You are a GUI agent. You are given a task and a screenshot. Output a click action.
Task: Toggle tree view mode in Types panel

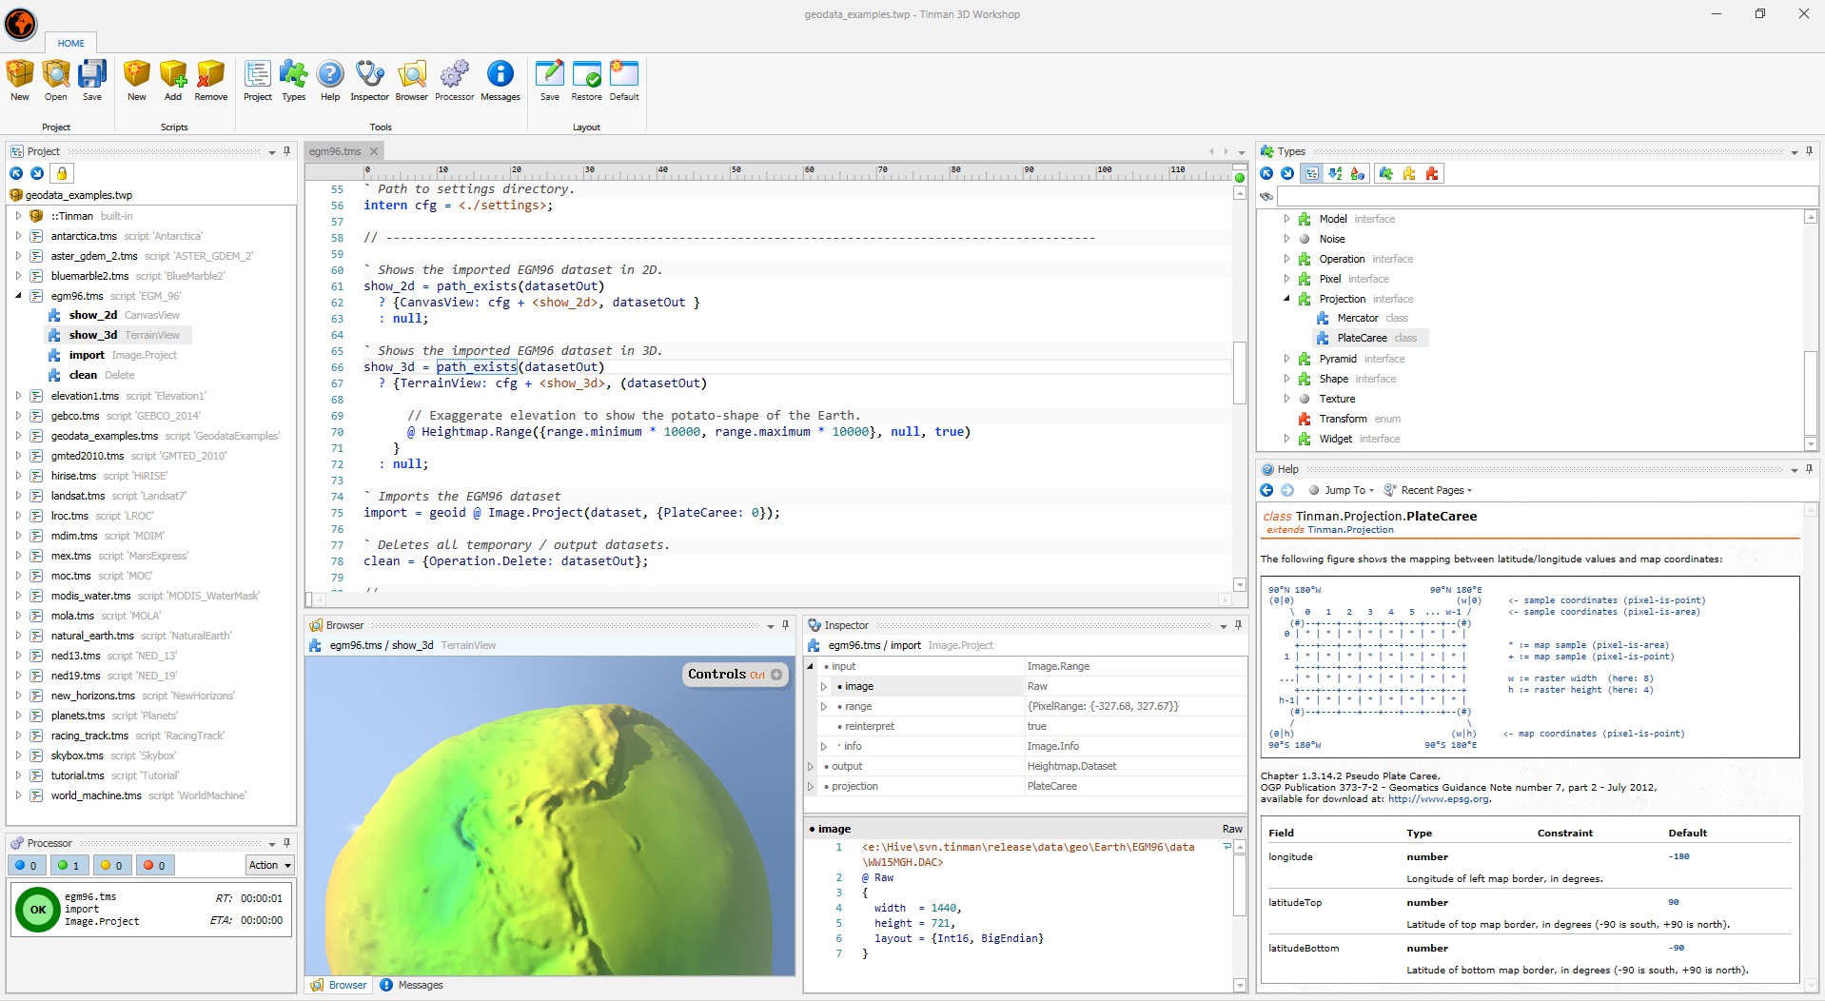pyautogui.click(x=1312, y=173)
